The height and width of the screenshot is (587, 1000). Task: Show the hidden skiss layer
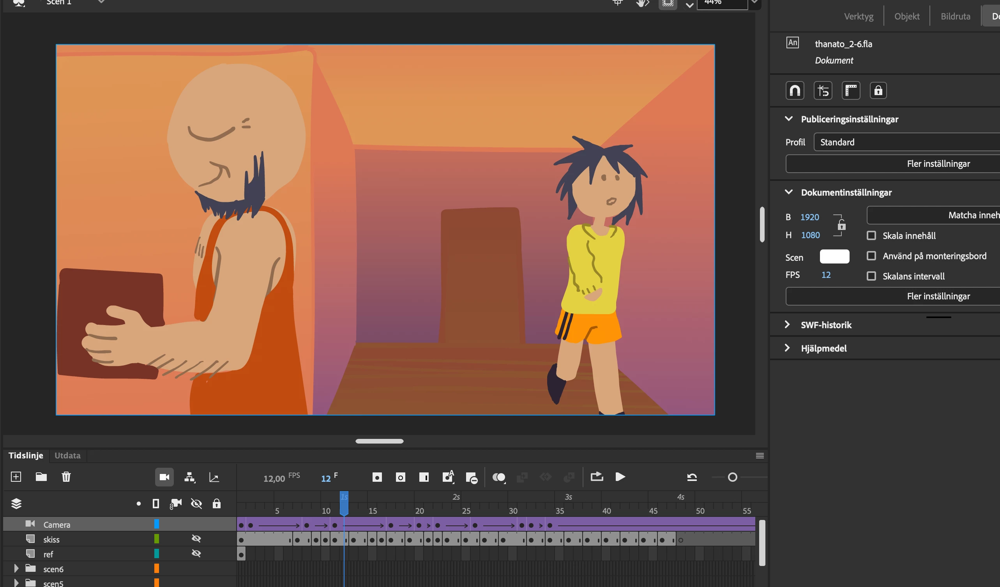click(196, 539)
